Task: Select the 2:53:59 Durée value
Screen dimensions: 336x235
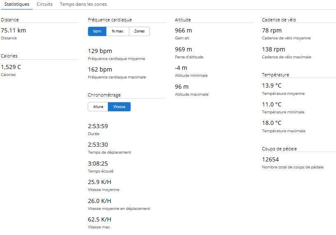Action: pyautogui.click(x=98, y=126)
